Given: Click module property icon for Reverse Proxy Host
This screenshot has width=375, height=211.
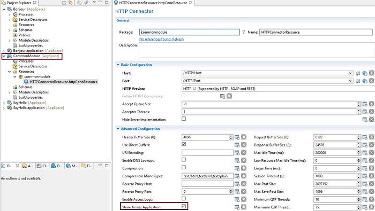Looking at the screenshot, I should click(x=237, y=184).
